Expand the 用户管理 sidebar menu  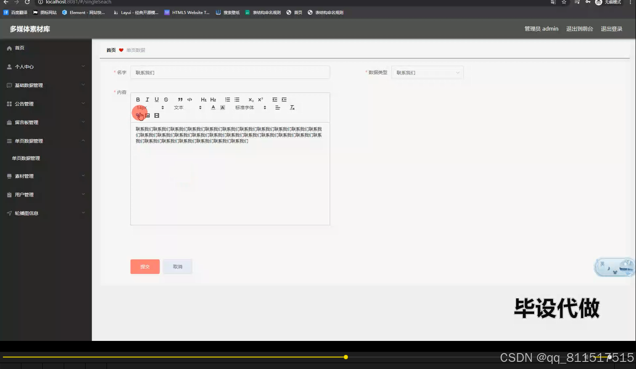[45, 194]
